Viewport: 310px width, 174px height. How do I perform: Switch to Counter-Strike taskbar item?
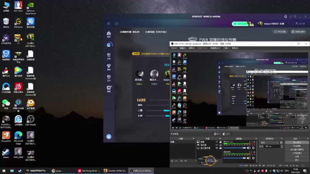(x=115, y=171)
